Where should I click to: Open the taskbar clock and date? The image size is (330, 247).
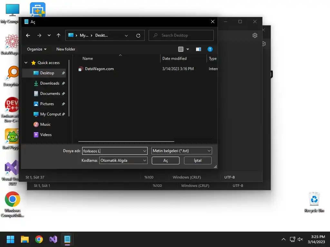tap(316, 239)
